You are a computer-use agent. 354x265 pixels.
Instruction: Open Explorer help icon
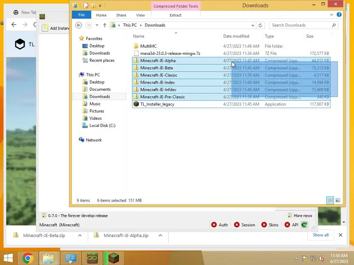pyautogui.click(x=339, y=14)
